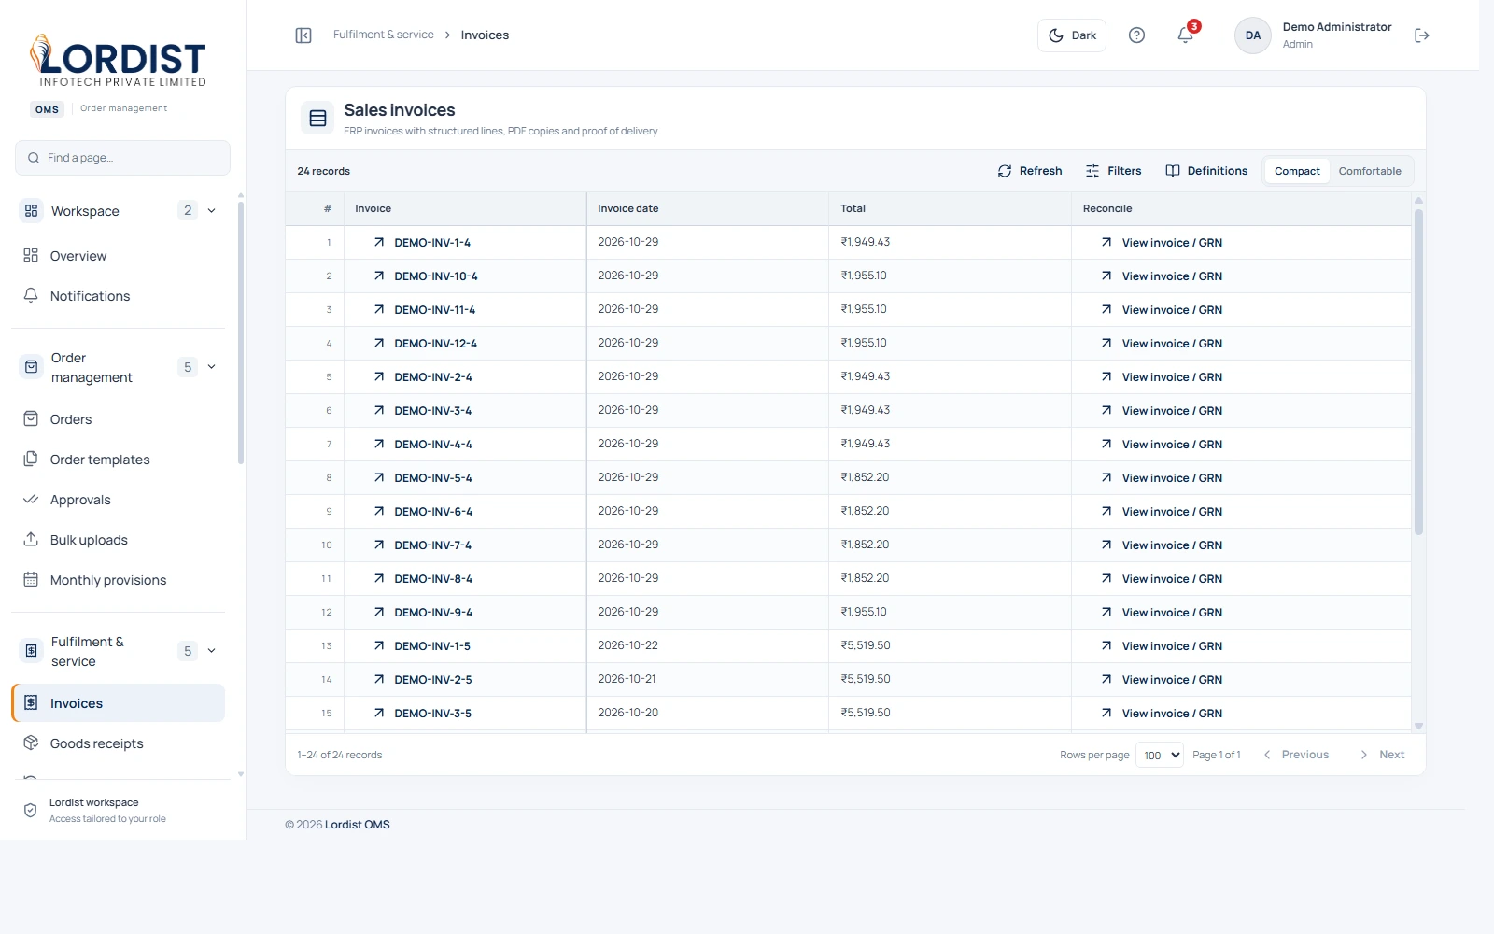This screenshot has width=1494, height=934.
Task: Click reconcile arrow icon in row 9
Action: (1106, 511)
